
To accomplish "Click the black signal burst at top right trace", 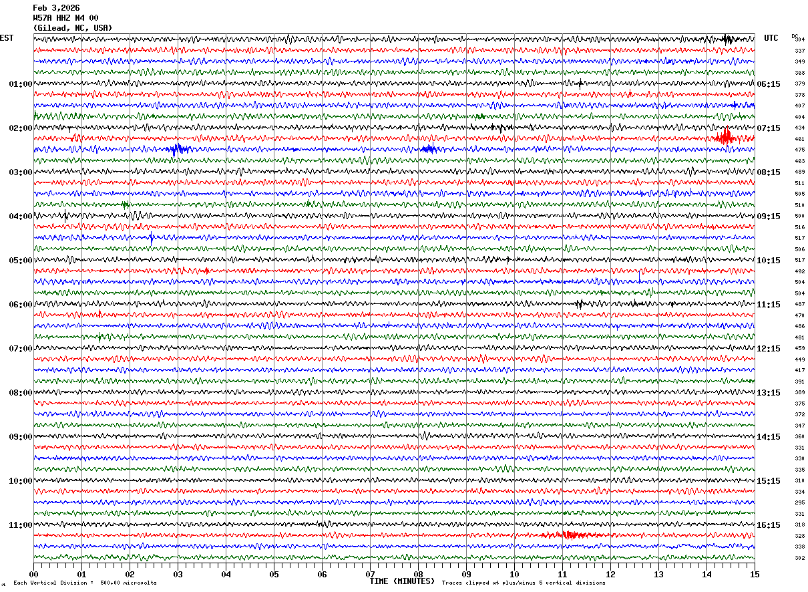I will [727, 39].
